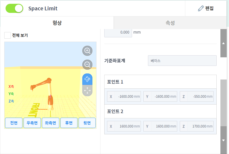Set view to 후면 (rear)
This screenshot has width=229, height=154.
click(69, 123)
